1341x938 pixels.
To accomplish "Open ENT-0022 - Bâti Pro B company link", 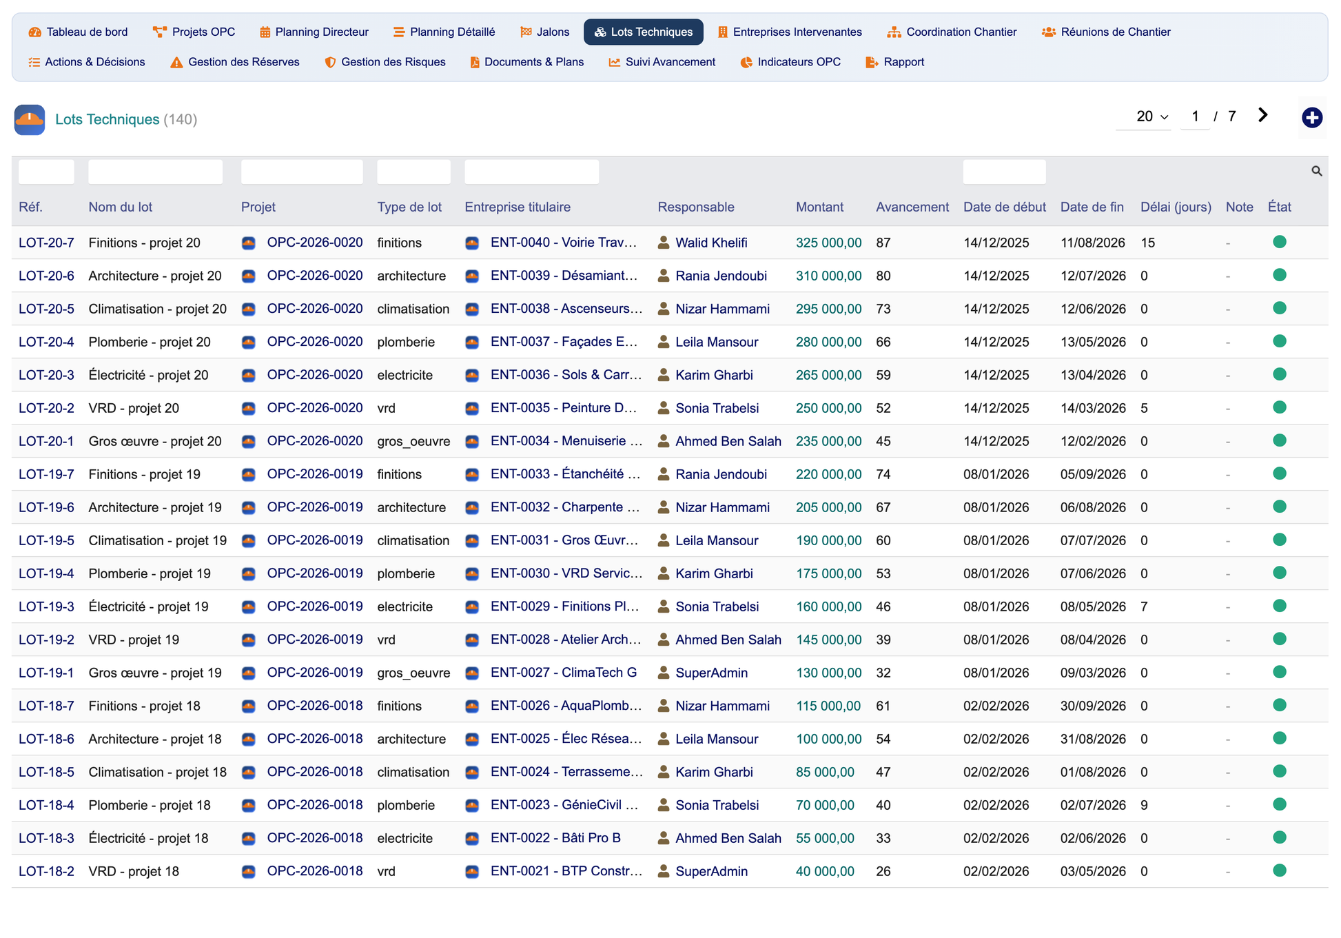I will point(555,838).
